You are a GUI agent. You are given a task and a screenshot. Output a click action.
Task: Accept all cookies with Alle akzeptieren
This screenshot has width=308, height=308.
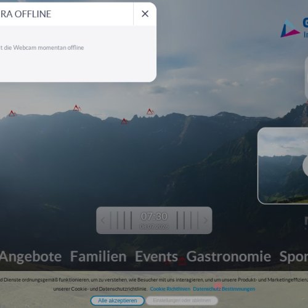(118, 301)
